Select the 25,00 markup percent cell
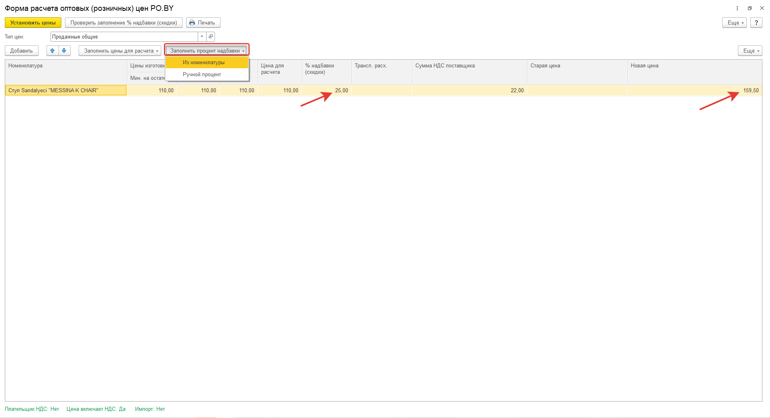The width and height of the screenshot is (770, 418). point(326,90)
